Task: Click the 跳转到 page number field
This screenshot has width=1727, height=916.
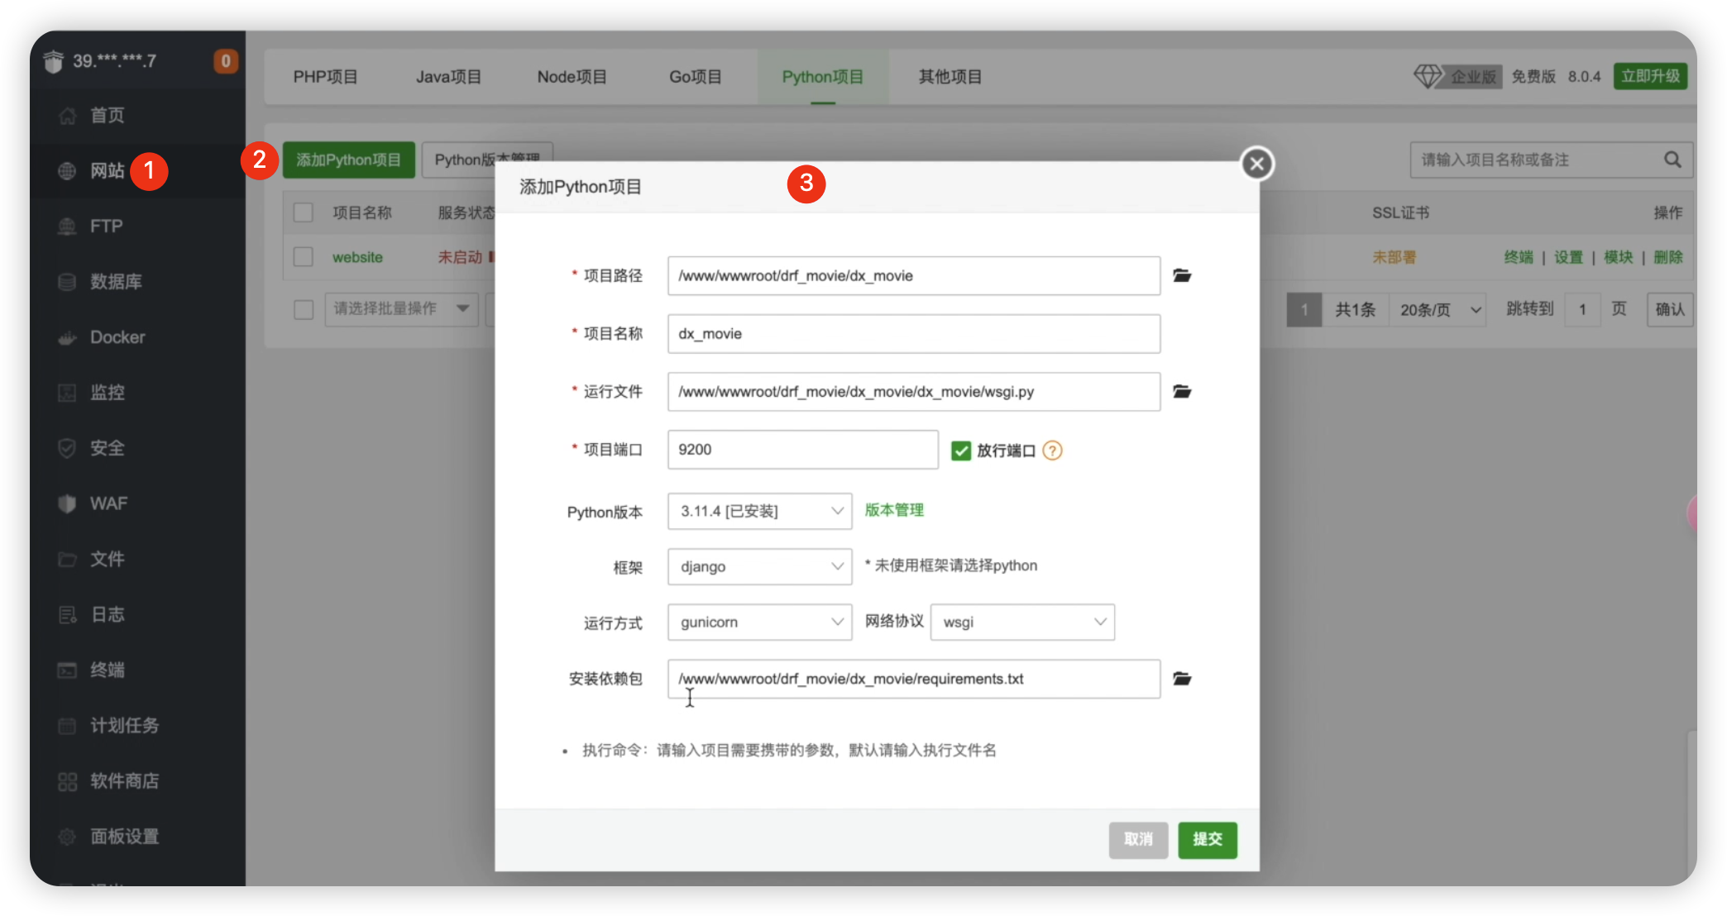Action: coord(1582,310)
